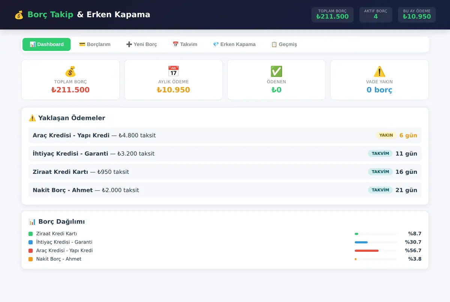This screenshot has height=302, width=450.
Task: Click TAKVİM badge on İhtiyaç Kredisi row
Action: pyautogui.click(x=380, y=154)
